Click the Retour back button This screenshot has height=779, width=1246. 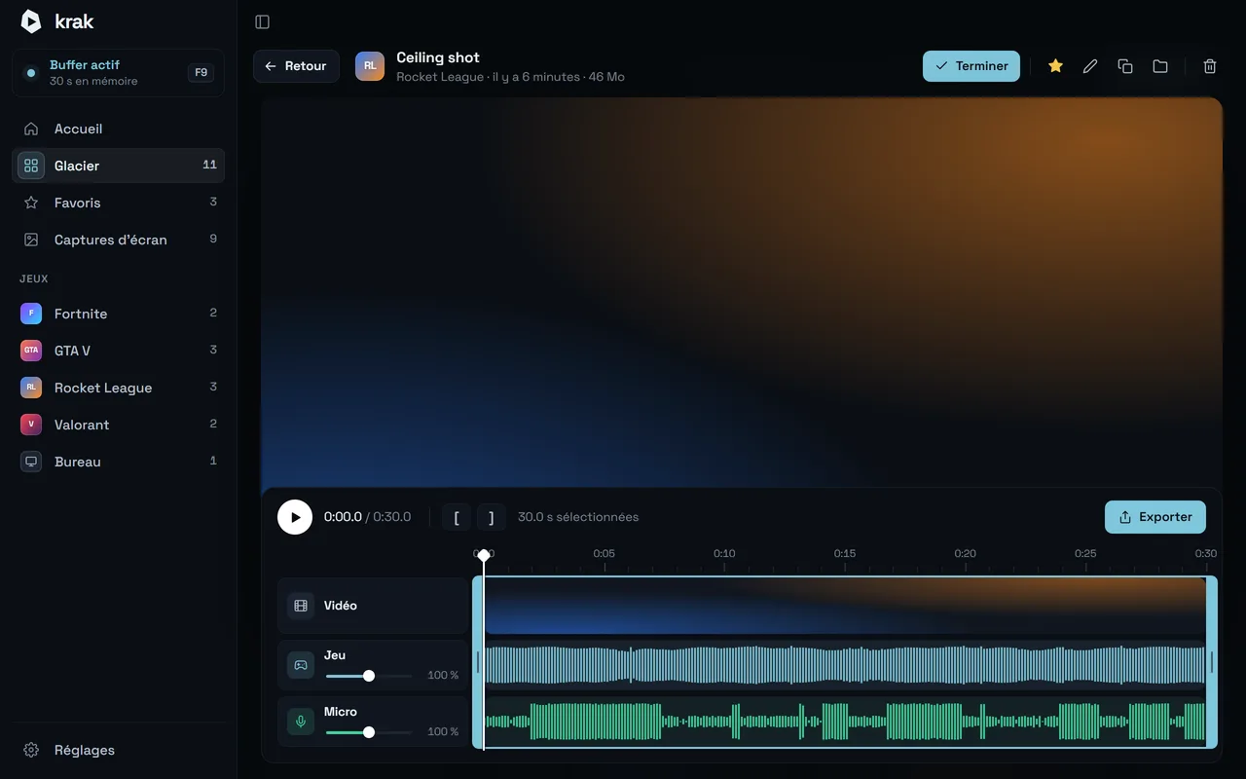(x=296, y=66)
